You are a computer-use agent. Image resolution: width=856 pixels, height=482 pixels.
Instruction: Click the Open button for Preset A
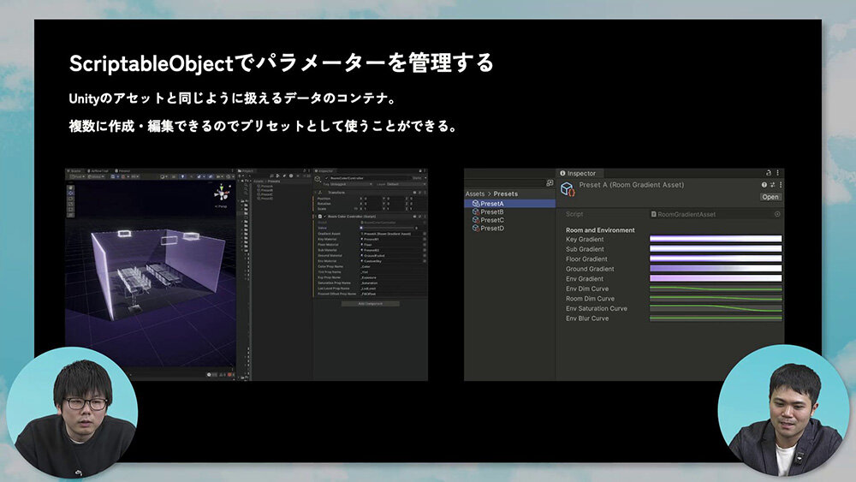pyautogui.click(x=770, y=197)
